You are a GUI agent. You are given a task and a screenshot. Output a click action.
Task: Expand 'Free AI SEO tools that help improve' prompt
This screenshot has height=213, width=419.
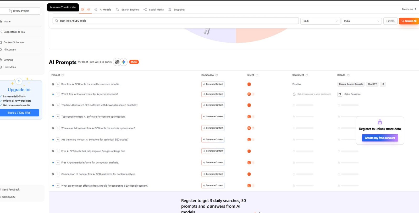pyautogui.click(x=58, y=151)
